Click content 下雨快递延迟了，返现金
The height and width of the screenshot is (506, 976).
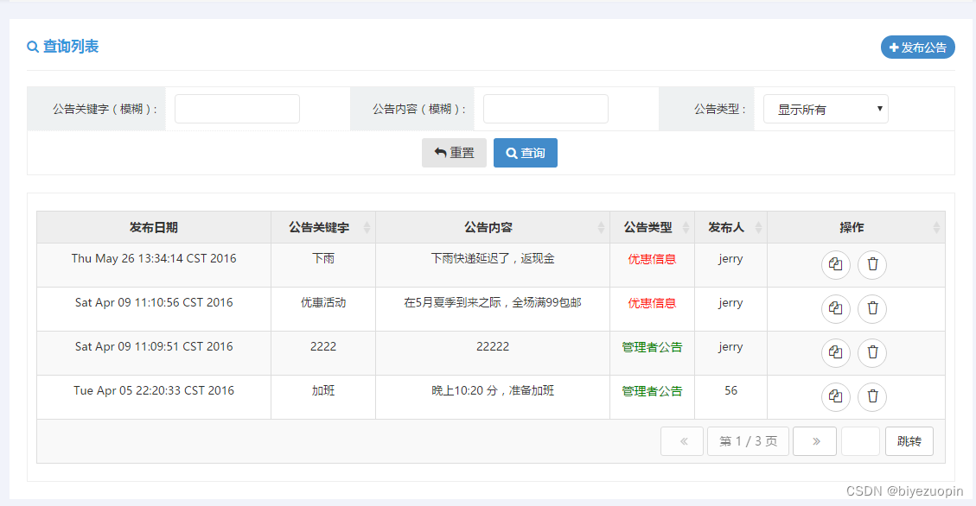click(493, 258)
